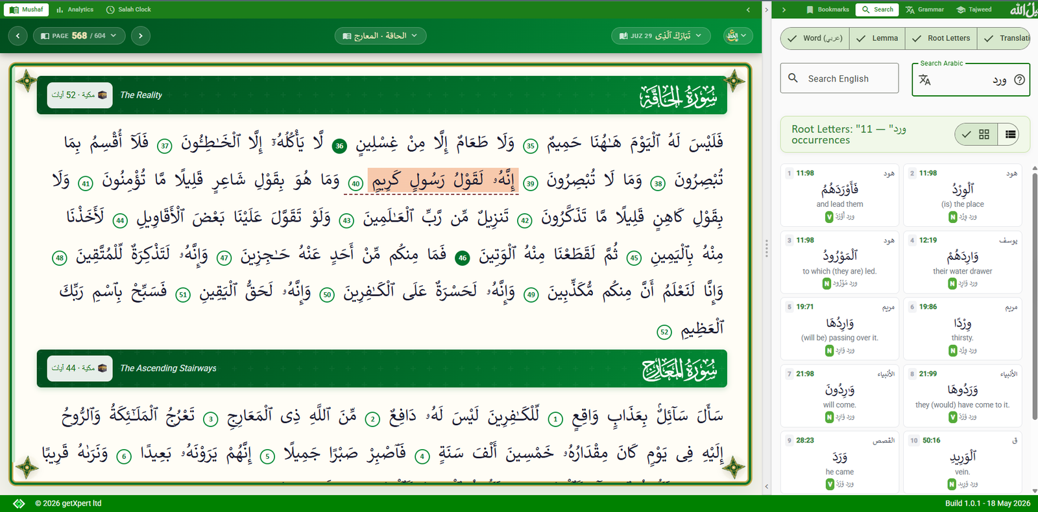The height and width of the screenshot is (512, 1038).
Task: Open the PAGE 568 / 604 dropdown
Action: (78, 36)
